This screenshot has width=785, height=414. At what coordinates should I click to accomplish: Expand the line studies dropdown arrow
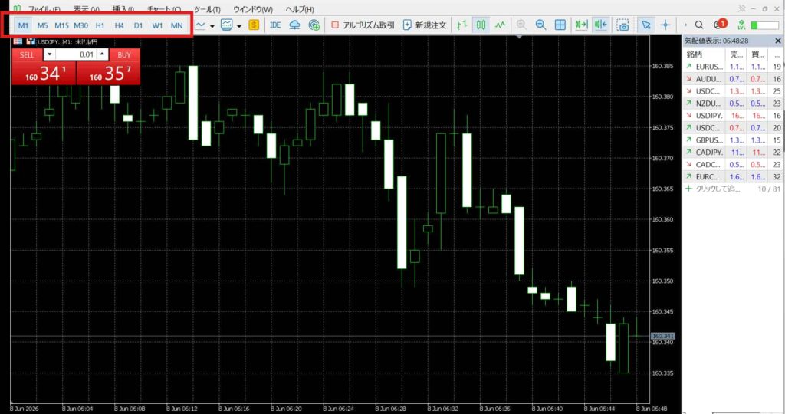(212, 25)
